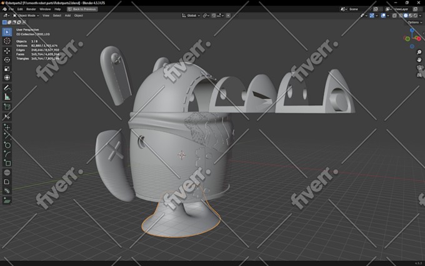Click the pan hand viewport icon
Image resolution: width=425 pixels, height=266 pixels.
point(419,59)
